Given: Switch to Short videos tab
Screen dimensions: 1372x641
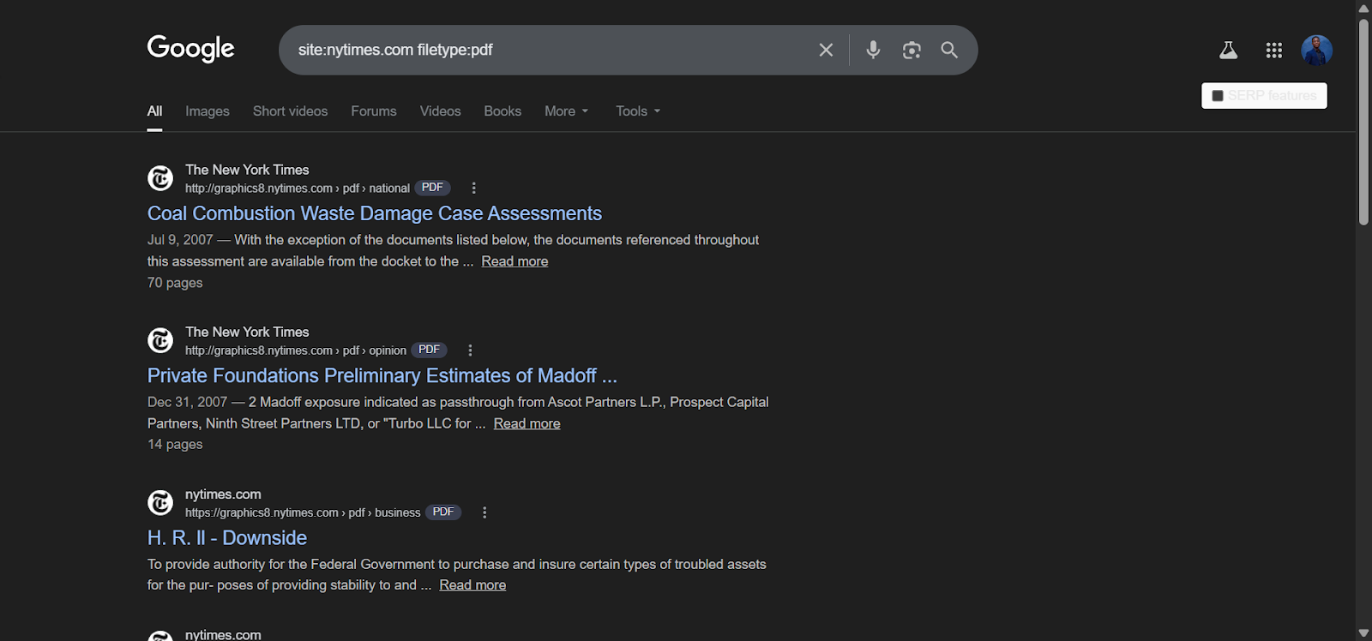Looking at the screenshot, I should [290, 111].
